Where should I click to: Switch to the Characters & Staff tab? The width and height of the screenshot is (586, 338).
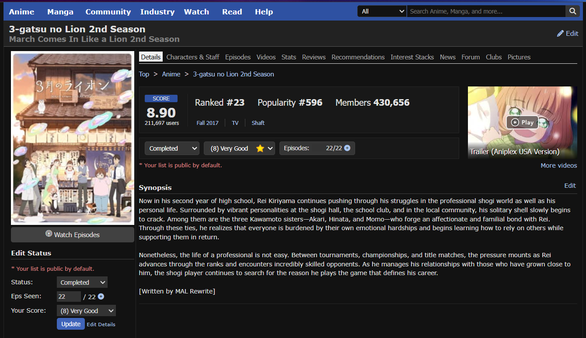pos(193,57)
